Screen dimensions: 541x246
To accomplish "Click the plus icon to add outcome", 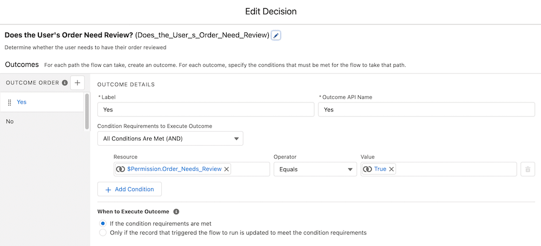I will tap(77, 83).
